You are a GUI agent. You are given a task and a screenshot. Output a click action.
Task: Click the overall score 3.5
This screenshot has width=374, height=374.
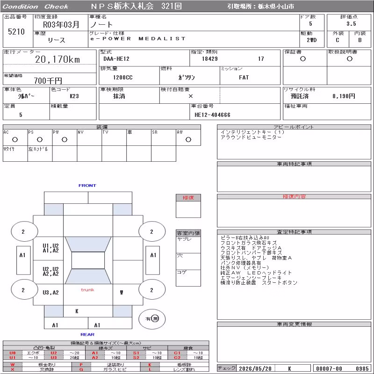[351, 24]
